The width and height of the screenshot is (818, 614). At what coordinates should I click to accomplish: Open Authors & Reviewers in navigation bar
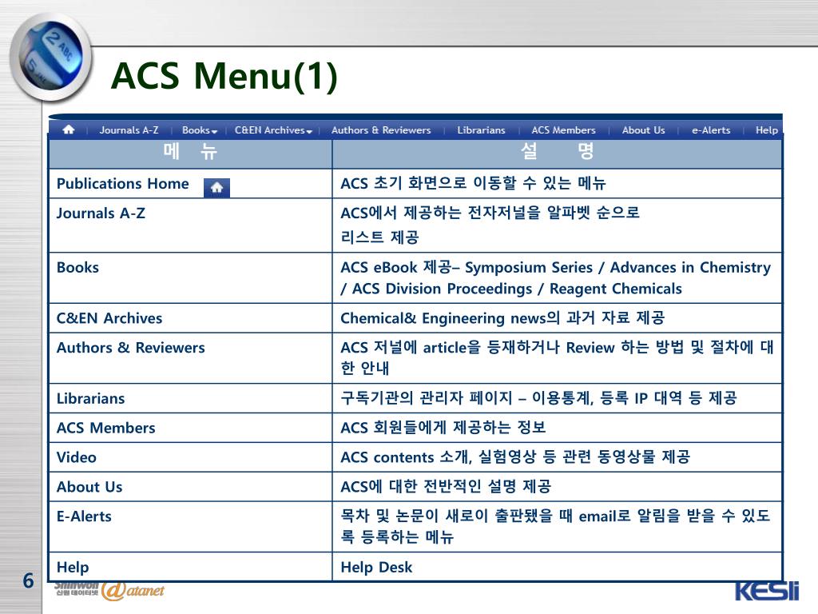tap(381, 130)
